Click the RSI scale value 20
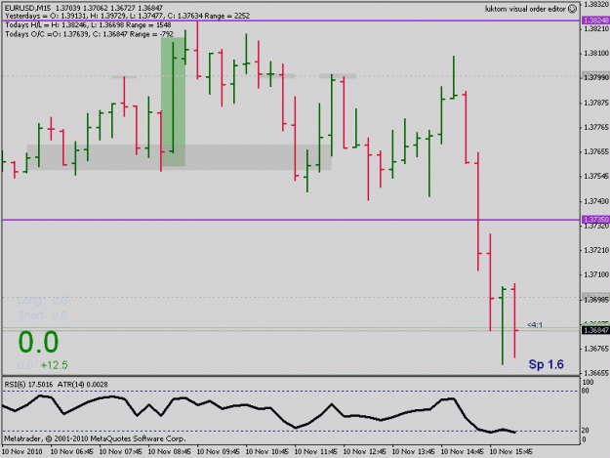The height and width of the screenshot is (458, 610). coord(586,431)
